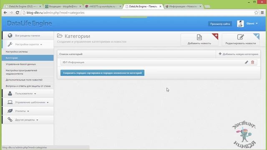The image size is (267, 150).
Task: Open Настройка проигрывателей медиаконтента
Action: pyautogui.click(x=21, y=72)
